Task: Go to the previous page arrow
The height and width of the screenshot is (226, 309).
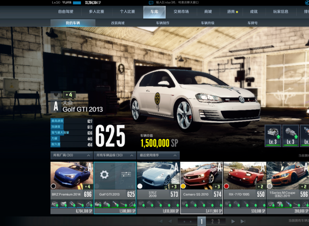Action: pos(170,221)
